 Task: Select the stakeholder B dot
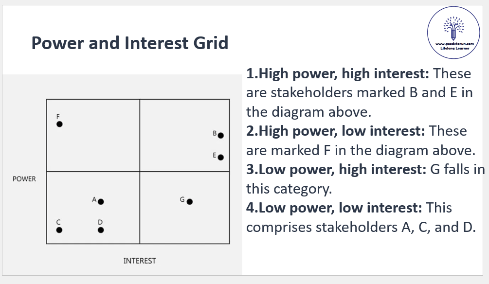tap(220, 136)
